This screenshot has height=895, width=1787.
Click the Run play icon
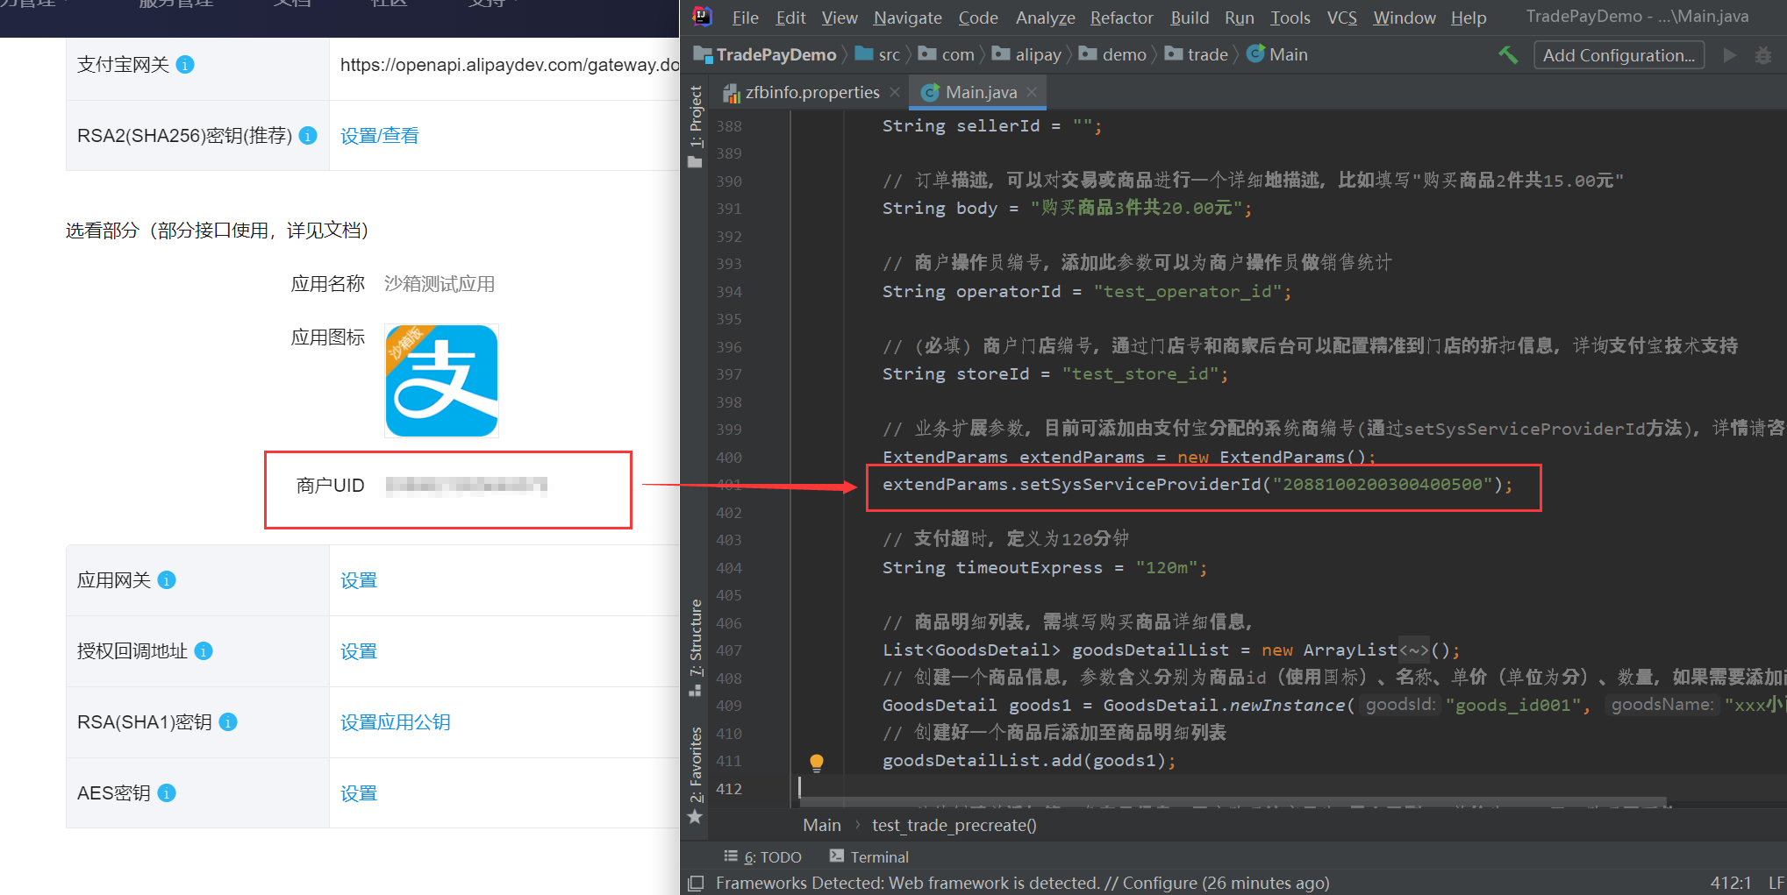1729,55
